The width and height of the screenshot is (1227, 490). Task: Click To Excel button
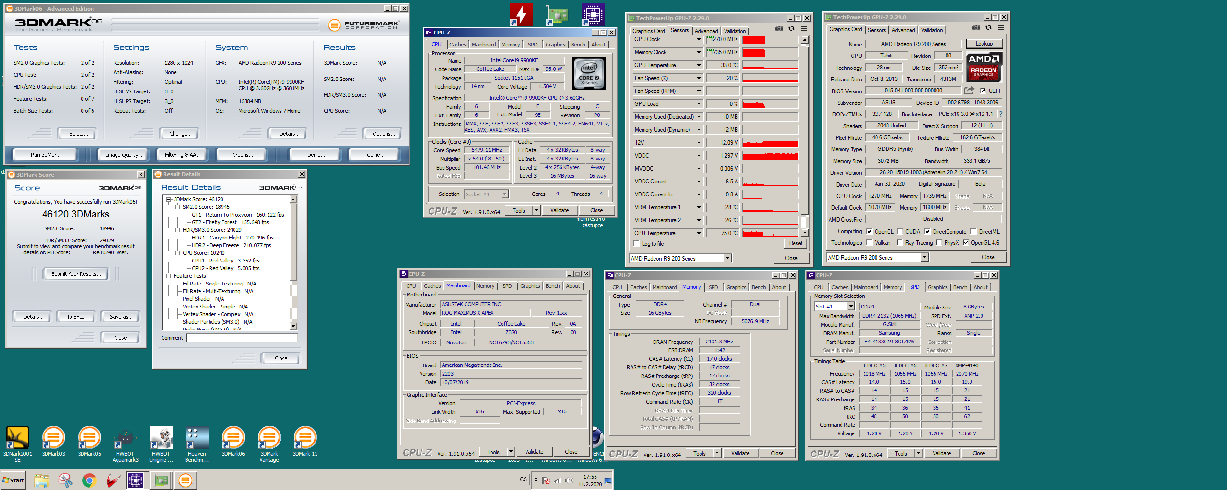pyautogui.click(x=76, y=317)
